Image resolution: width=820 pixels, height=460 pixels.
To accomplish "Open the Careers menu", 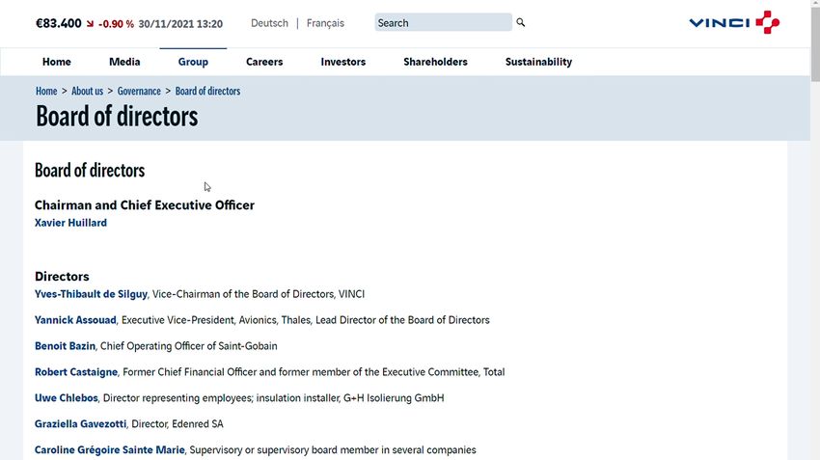I will point(264,62).
